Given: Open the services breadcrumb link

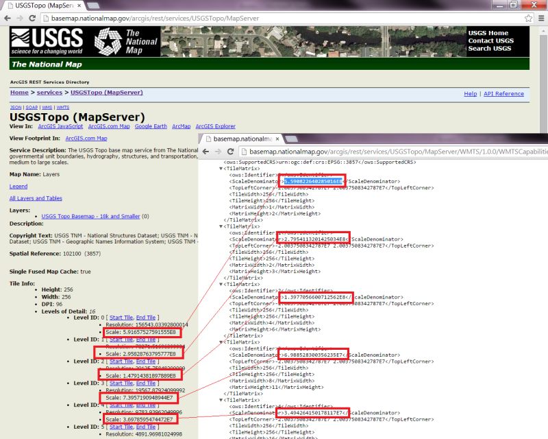Looking at the screenshot, I should click(49, 93).
